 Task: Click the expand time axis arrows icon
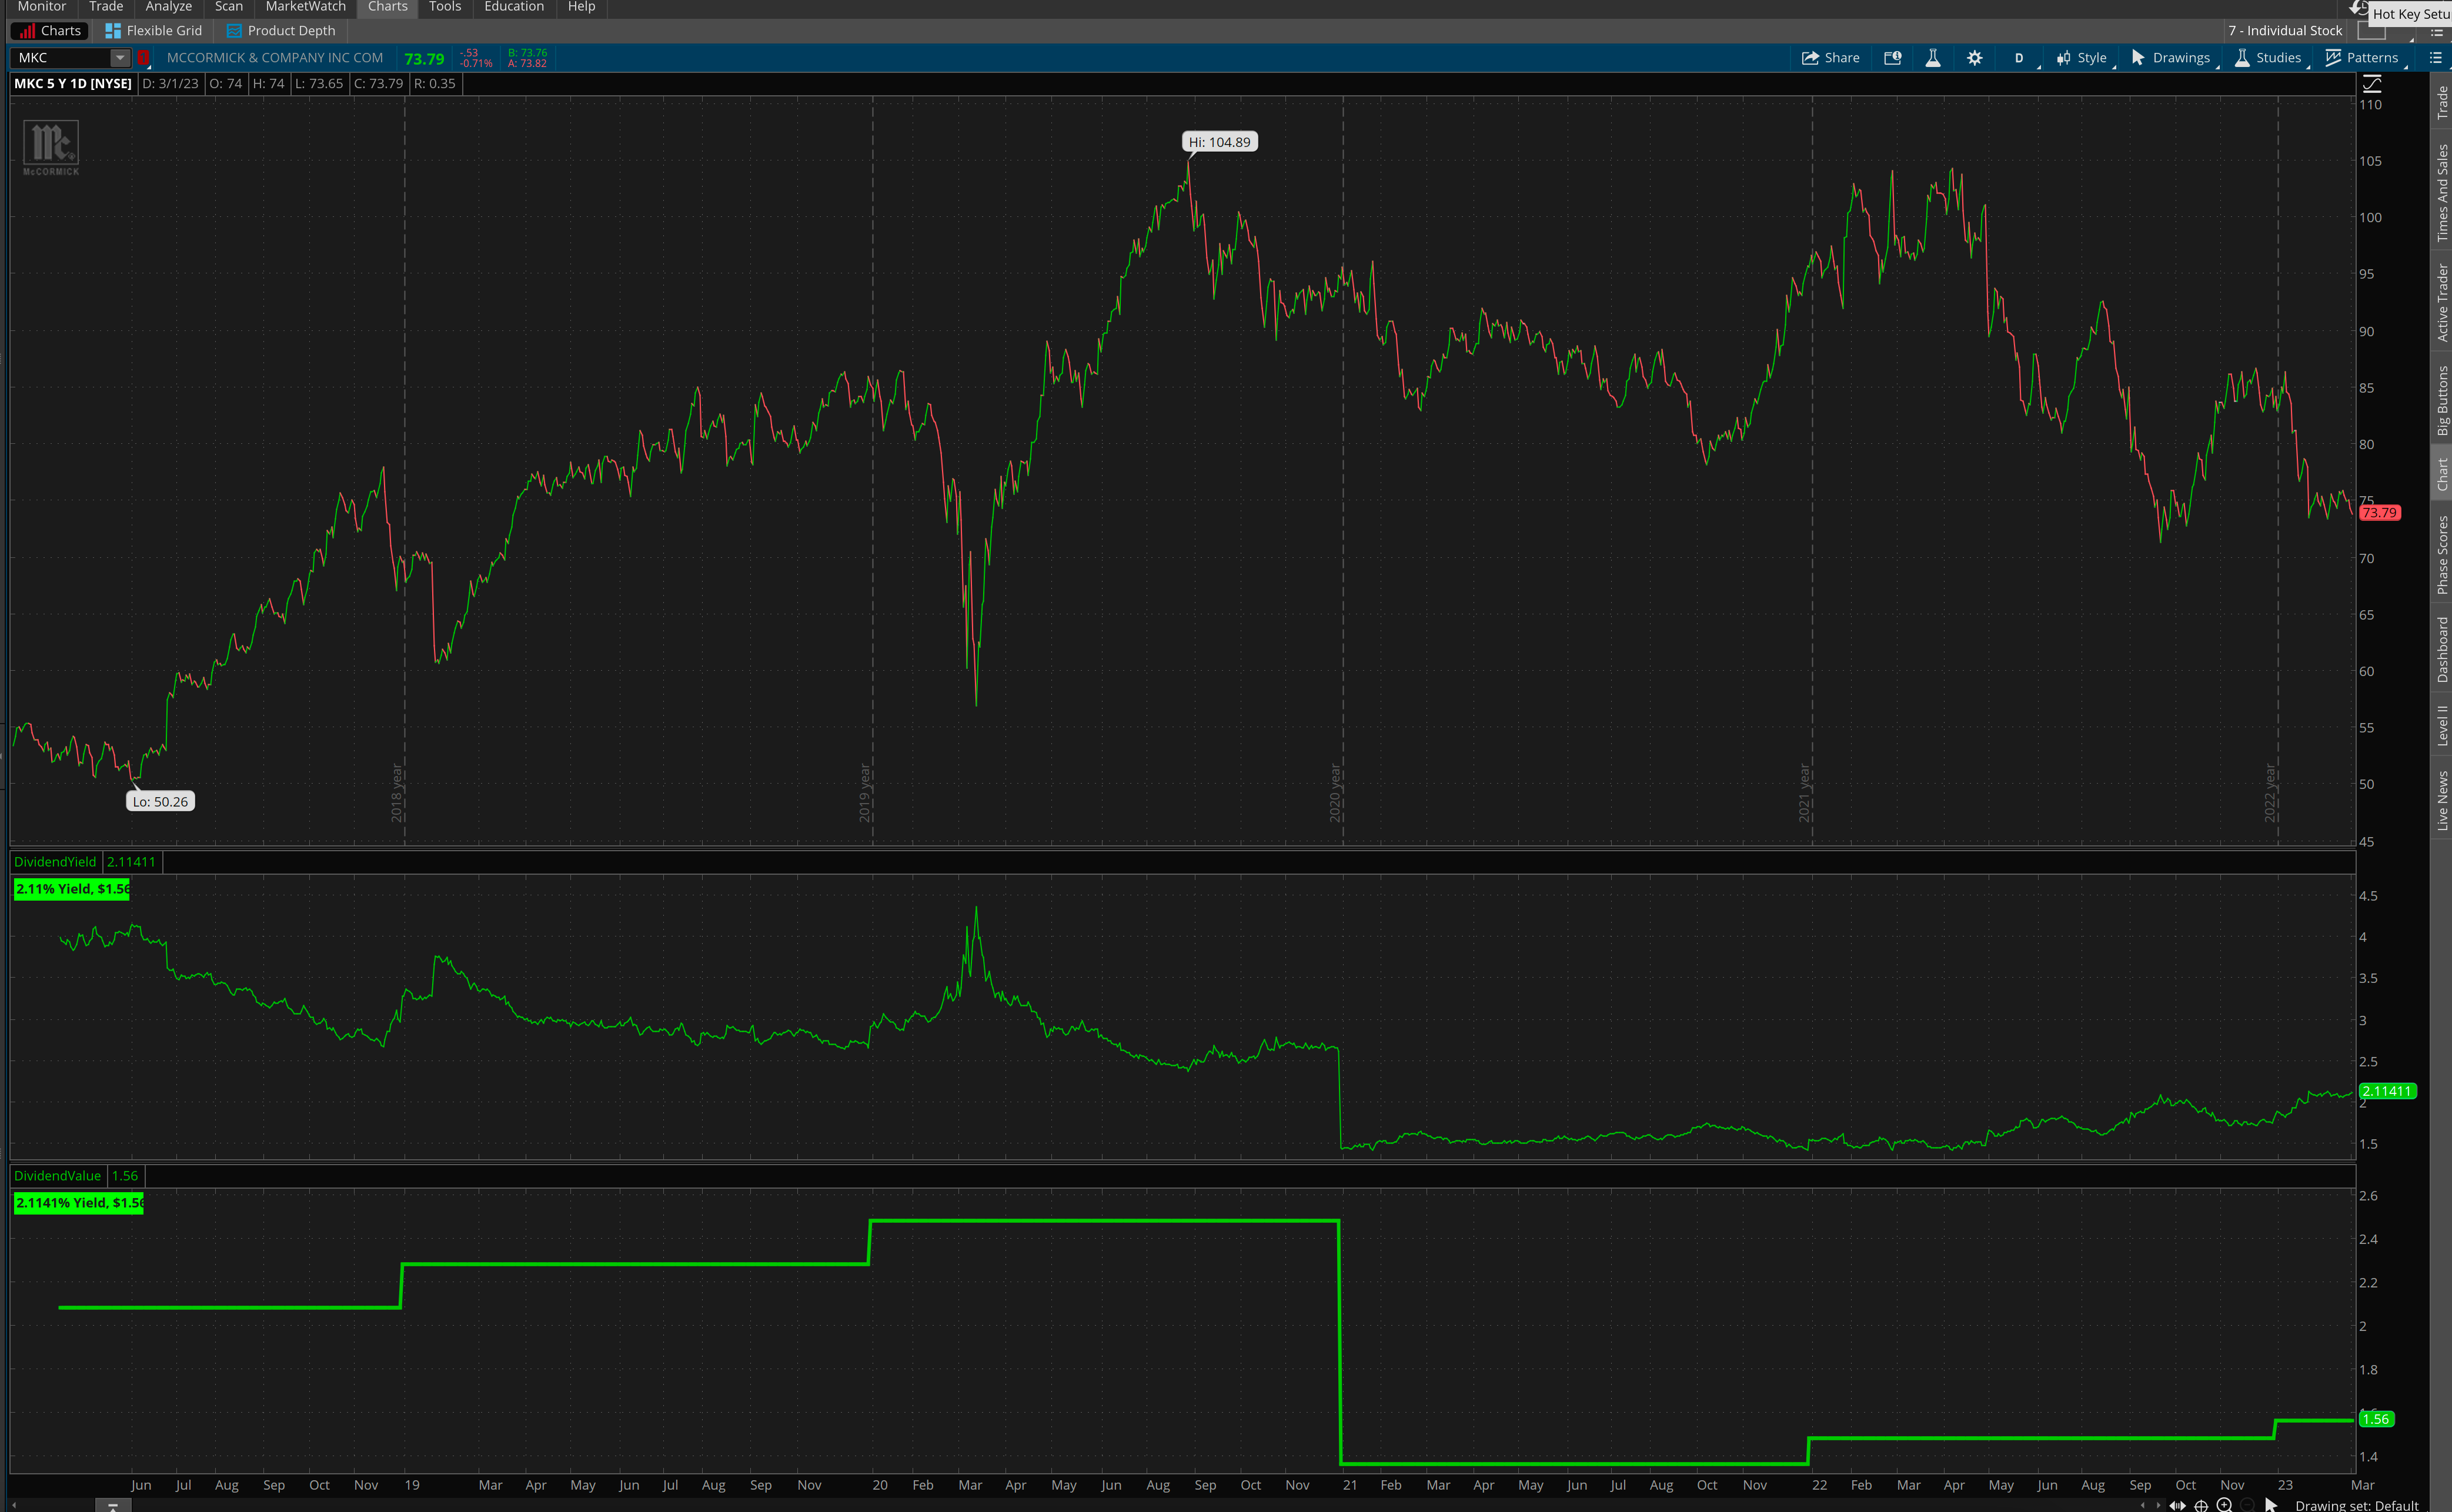2177,1505
